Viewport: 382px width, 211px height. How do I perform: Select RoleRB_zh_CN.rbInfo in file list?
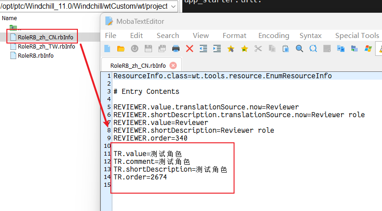coord(45,37)
